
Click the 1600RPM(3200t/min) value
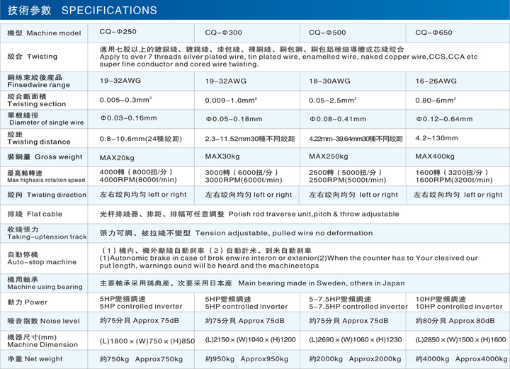click(x=454, y=180)
